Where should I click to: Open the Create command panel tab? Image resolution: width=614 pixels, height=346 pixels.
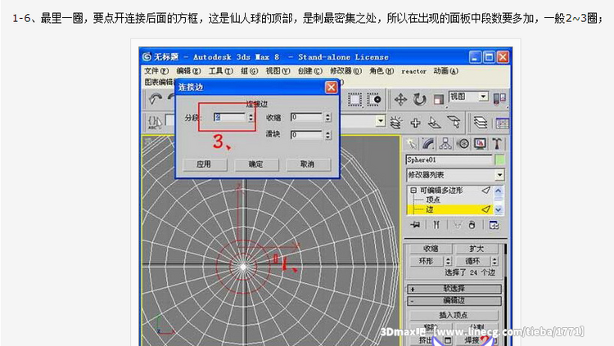pos(411,144)
